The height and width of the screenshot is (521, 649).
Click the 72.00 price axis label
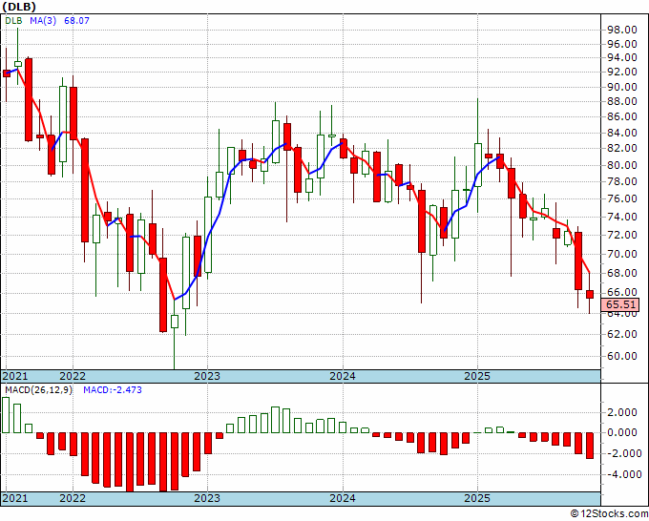pyautogui.click(x=621, y=235)
